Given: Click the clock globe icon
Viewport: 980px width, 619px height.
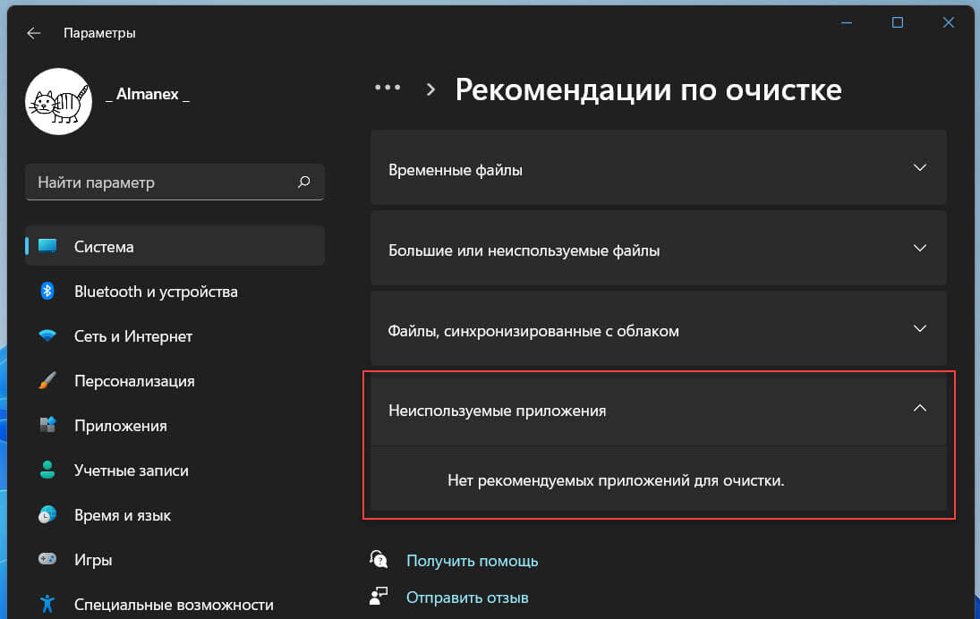Looking at the screenshot, I should point(47,514).
